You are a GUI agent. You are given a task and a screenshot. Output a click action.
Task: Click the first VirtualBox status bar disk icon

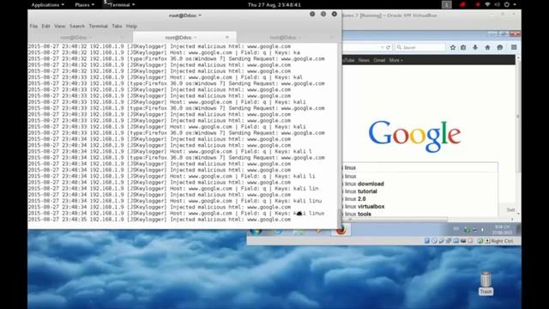[427, 240]
